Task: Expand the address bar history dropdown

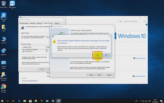Action: (x=119, y=21)
